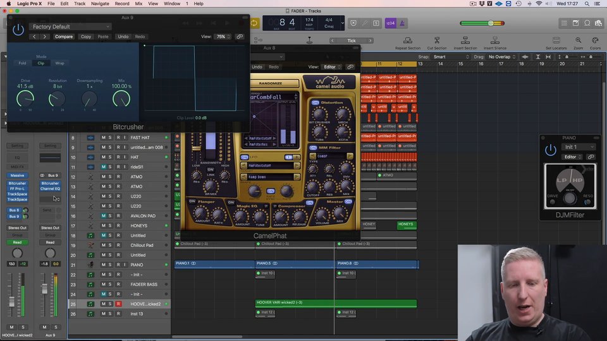Go to next Bitcrusher preset arrow
Image resolution: width=607 pixels, height=341 pixels.
tap(44, 37)
